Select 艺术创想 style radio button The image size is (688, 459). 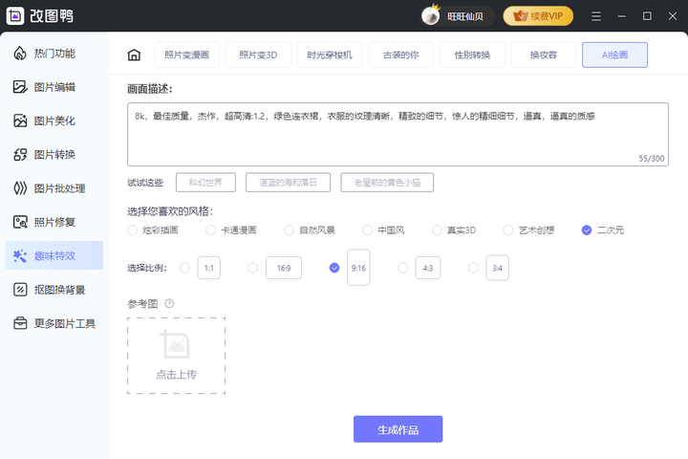coord(508,230)
